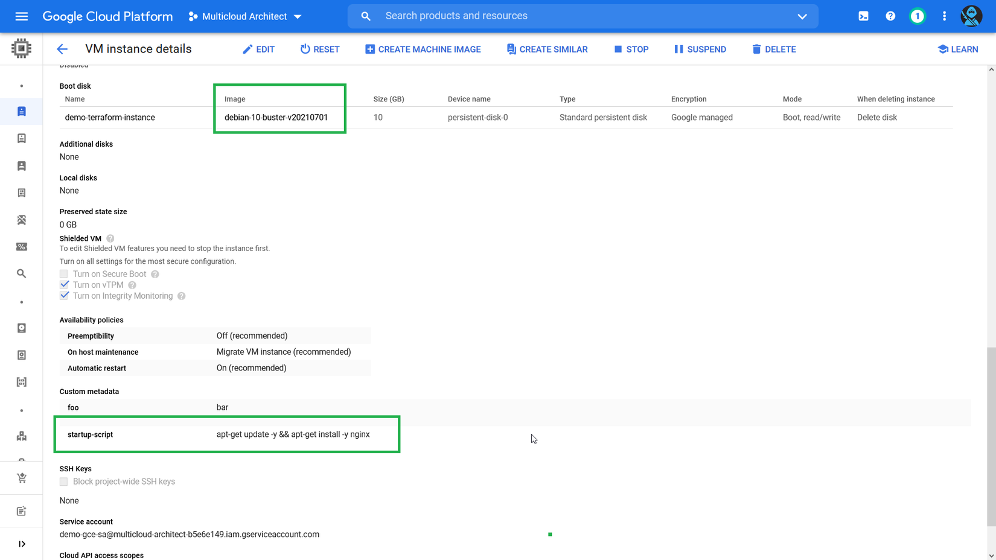Open the Multicloud Architect project selector

tap(245, 16)
